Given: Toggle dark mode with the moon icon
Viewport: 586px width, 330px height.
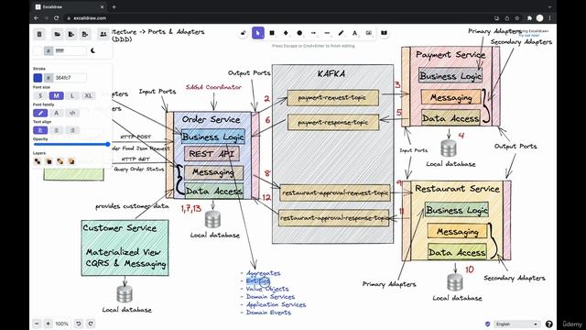Looking at the screenshot, I should coord(92,50).
